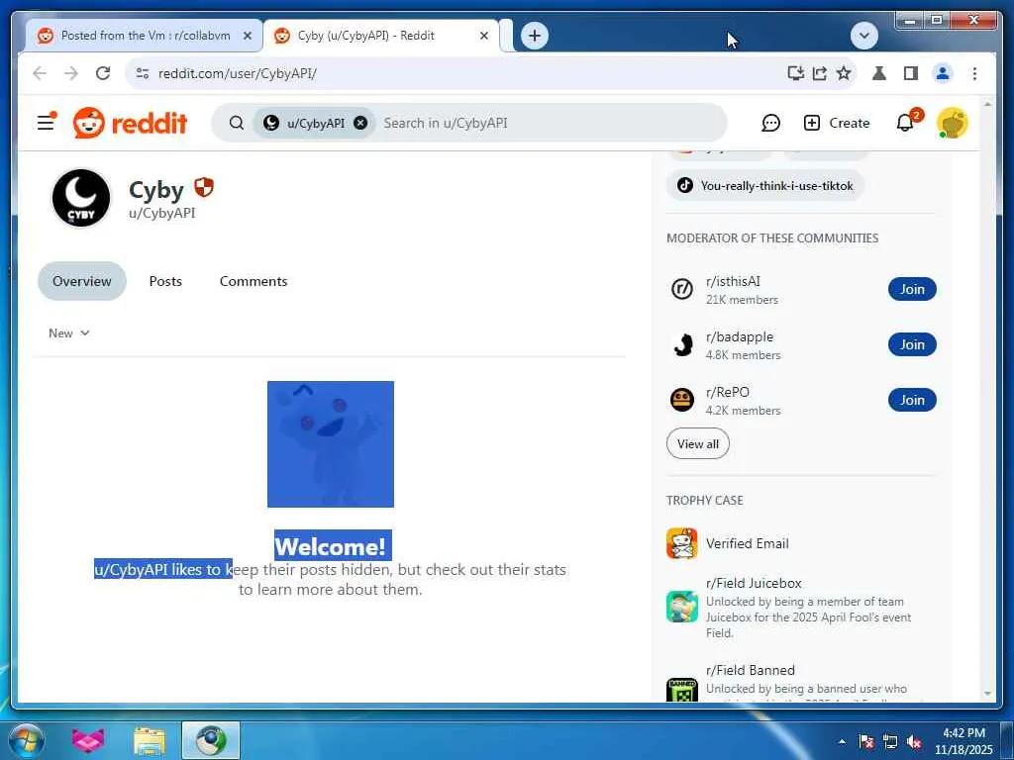The height and width of the screenshot is (760, 1014).
Task: Click the page vertical scrollbar
Action: [987, 399]
